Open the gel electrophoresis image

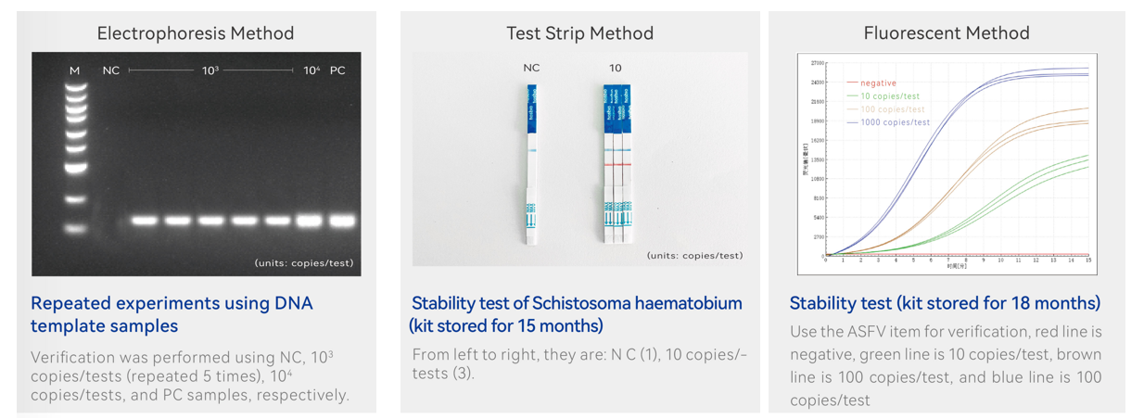196,164
